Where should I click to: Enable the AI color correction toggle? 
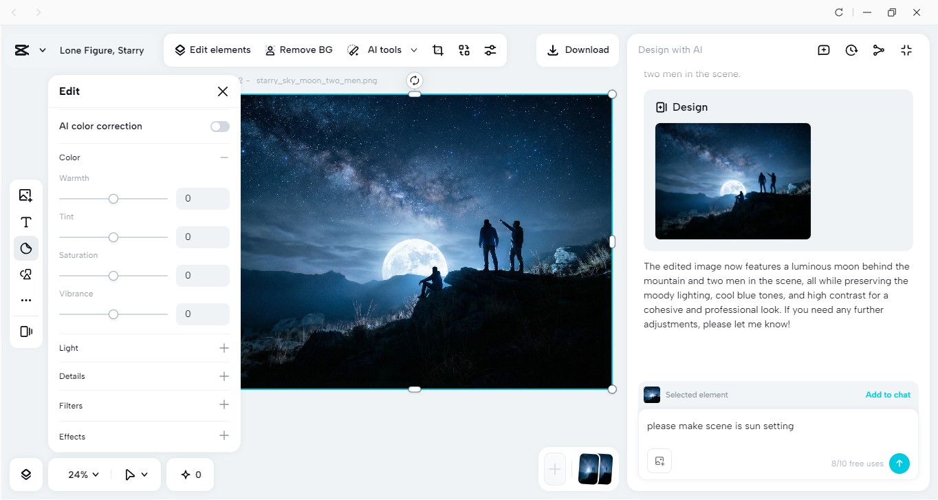click(219, 126)
